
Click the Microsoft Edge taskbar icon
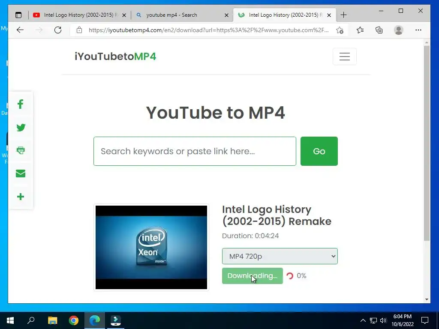(95, 320)
